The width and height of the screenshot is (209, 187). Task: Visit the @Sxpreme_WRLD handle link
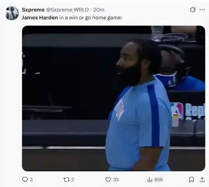pos(67,10)
